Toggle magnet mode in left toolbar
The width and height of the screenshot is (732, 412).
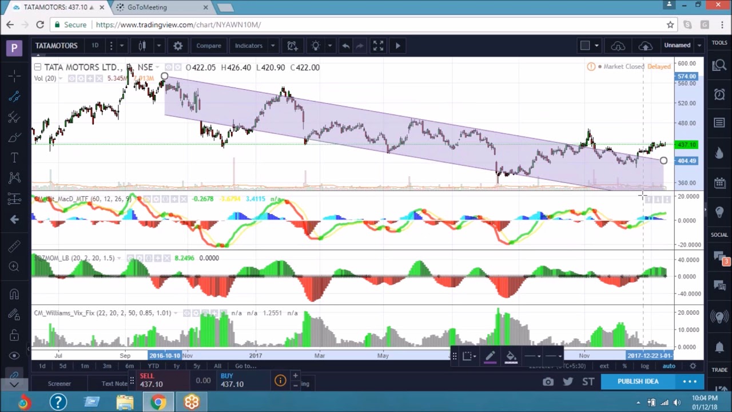point(14,294)
